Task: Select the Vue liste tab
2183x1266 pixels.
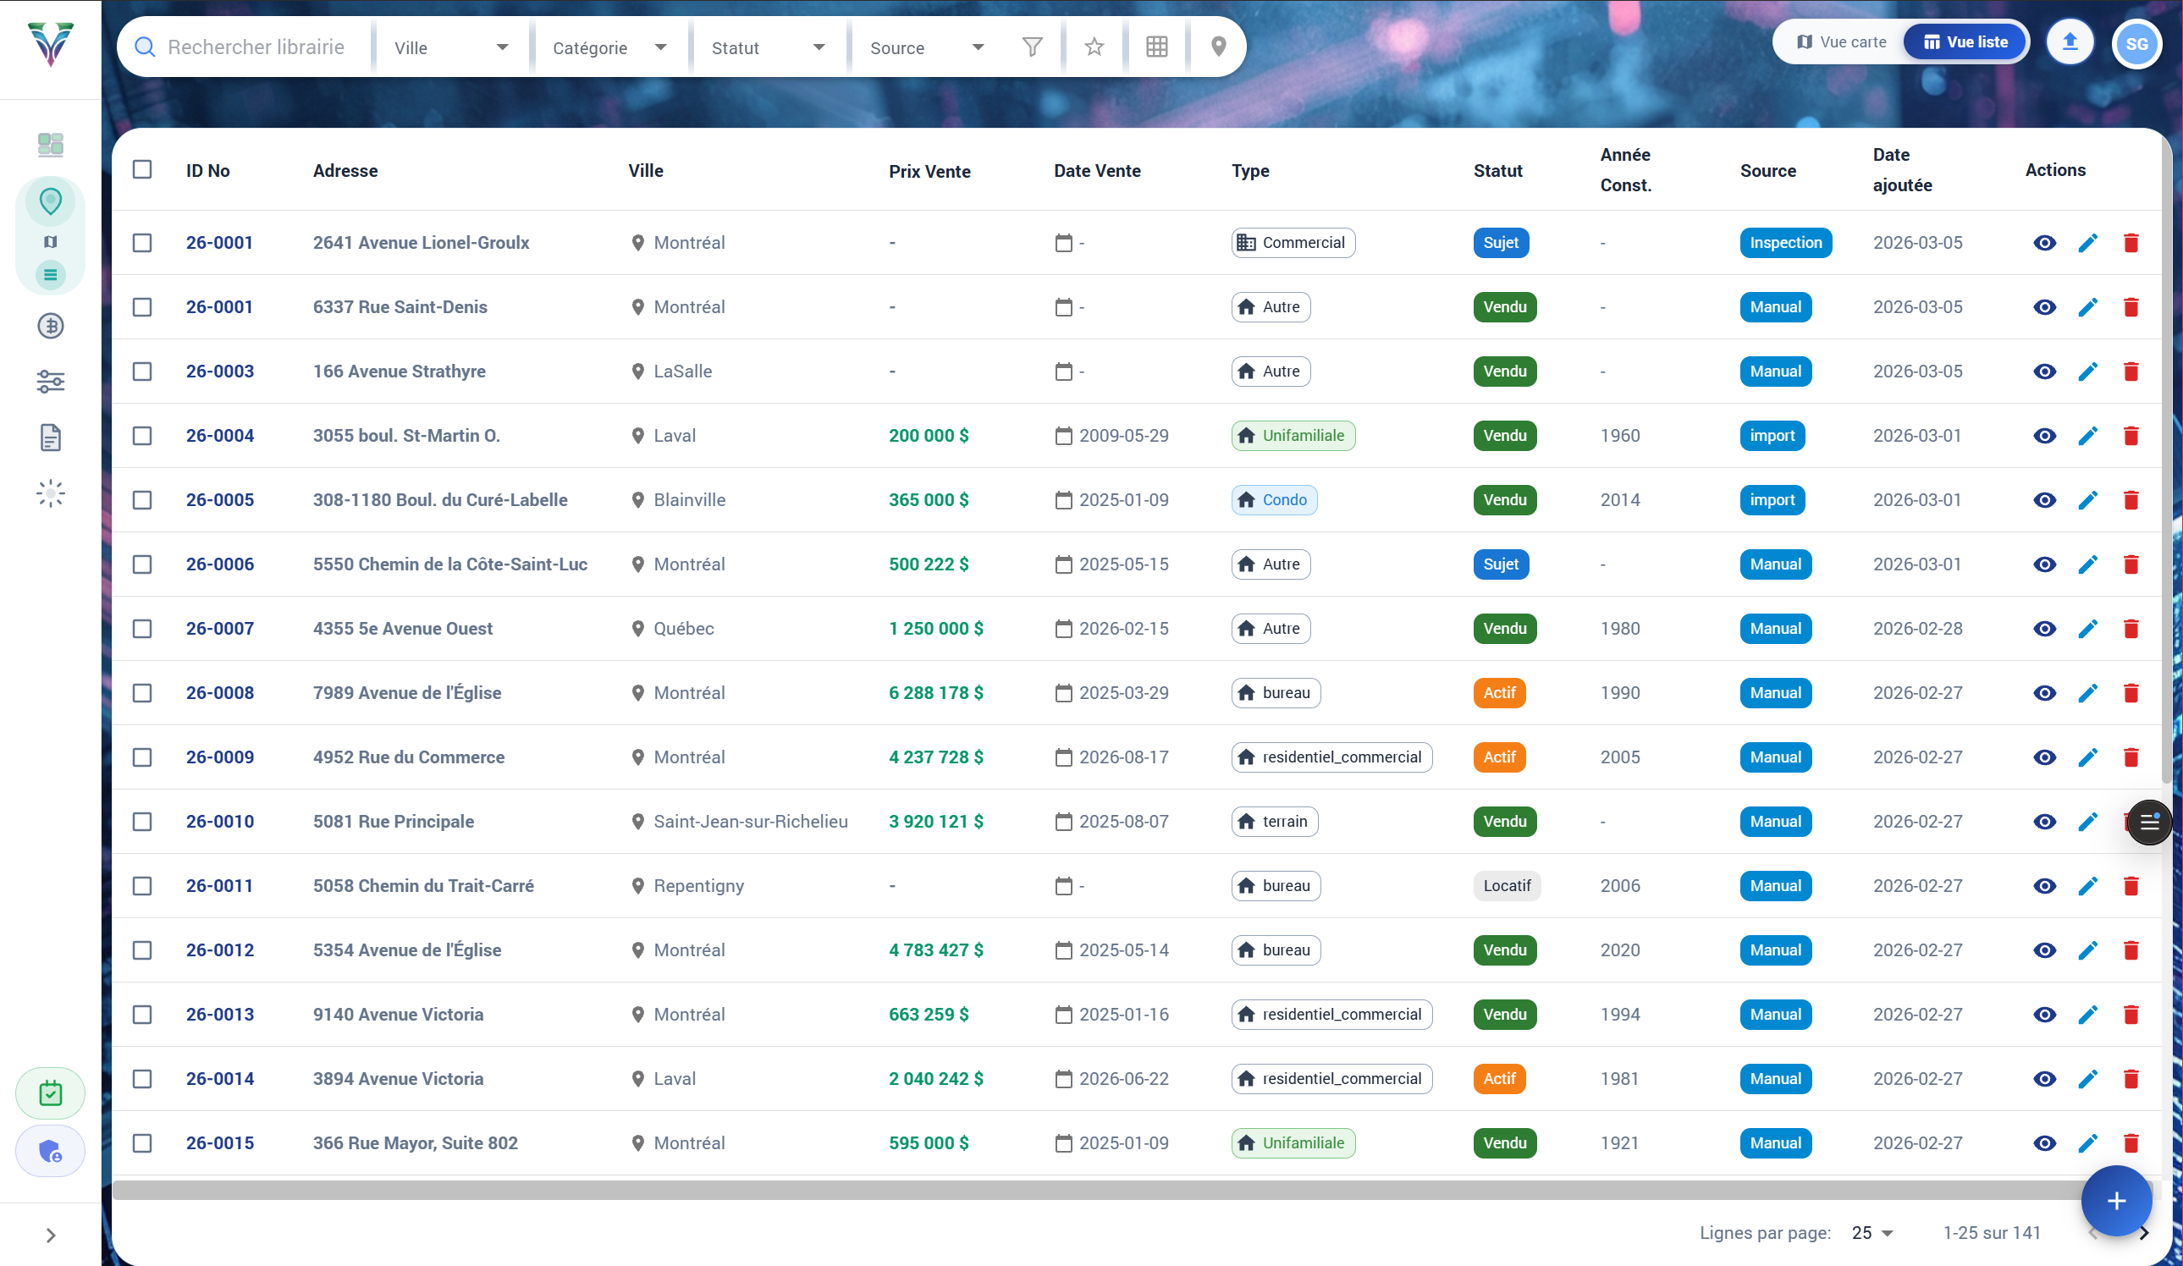Action: click(x=1965, y=42)
